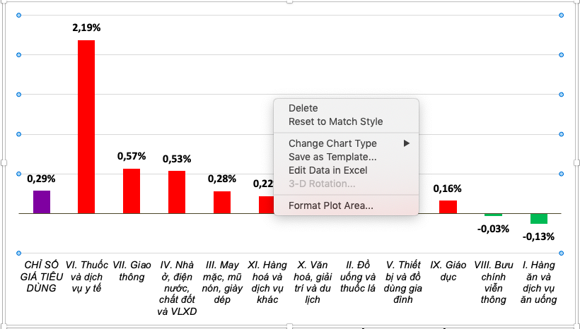The image size is (580, 329).
Task: Select Save as Template… option
Action: click(x=332, y=157)
